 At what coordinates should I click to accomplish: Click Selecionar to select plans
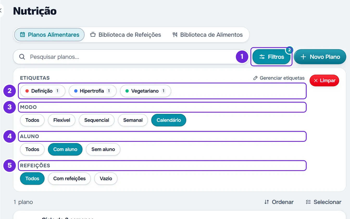(323, 202)
